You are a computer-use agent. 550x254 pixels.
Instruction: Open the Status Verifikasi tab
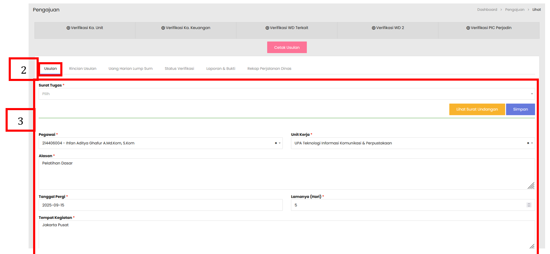pyautogui.click(x=179, y=69)
